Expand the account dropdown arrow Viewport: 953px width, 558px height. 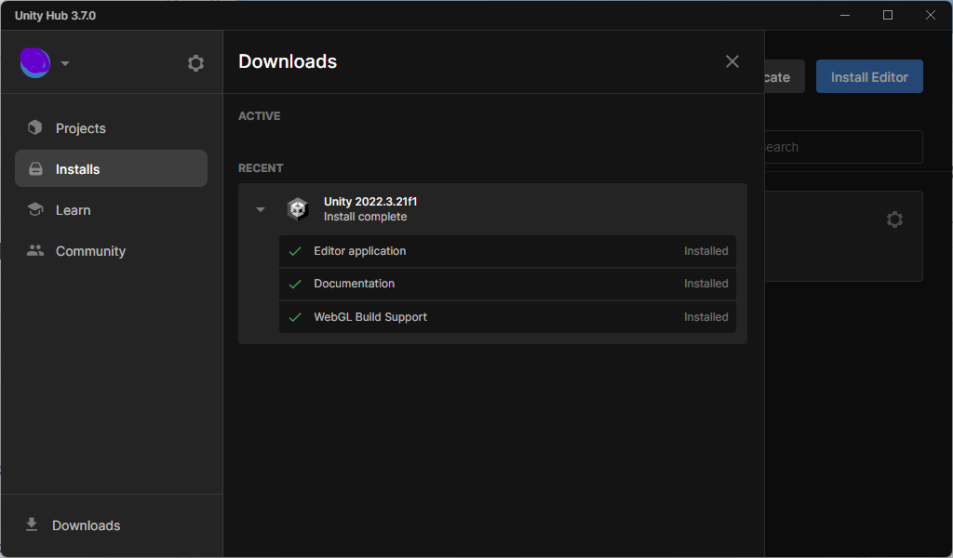tap(65, 63)
